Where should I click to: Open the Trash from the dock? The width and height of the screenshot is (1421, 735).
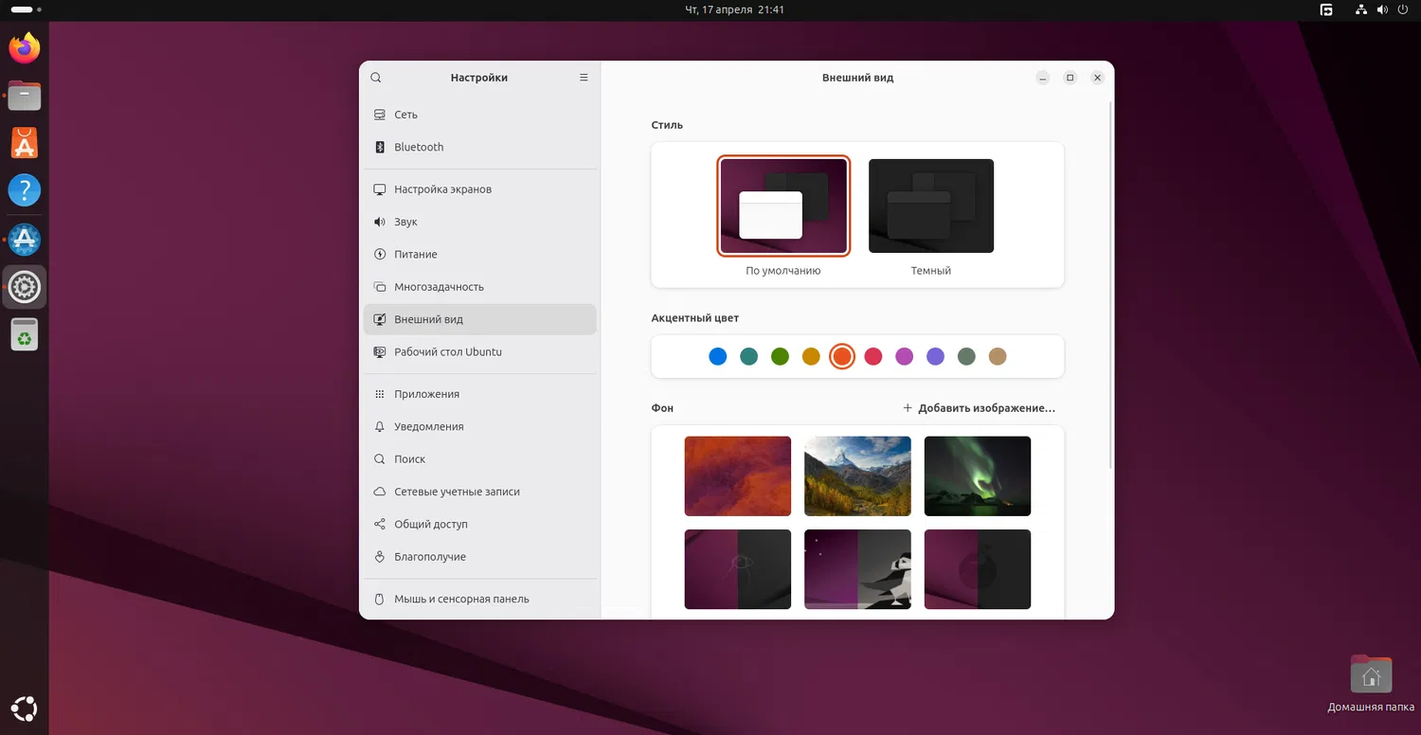tap(25, 334)
